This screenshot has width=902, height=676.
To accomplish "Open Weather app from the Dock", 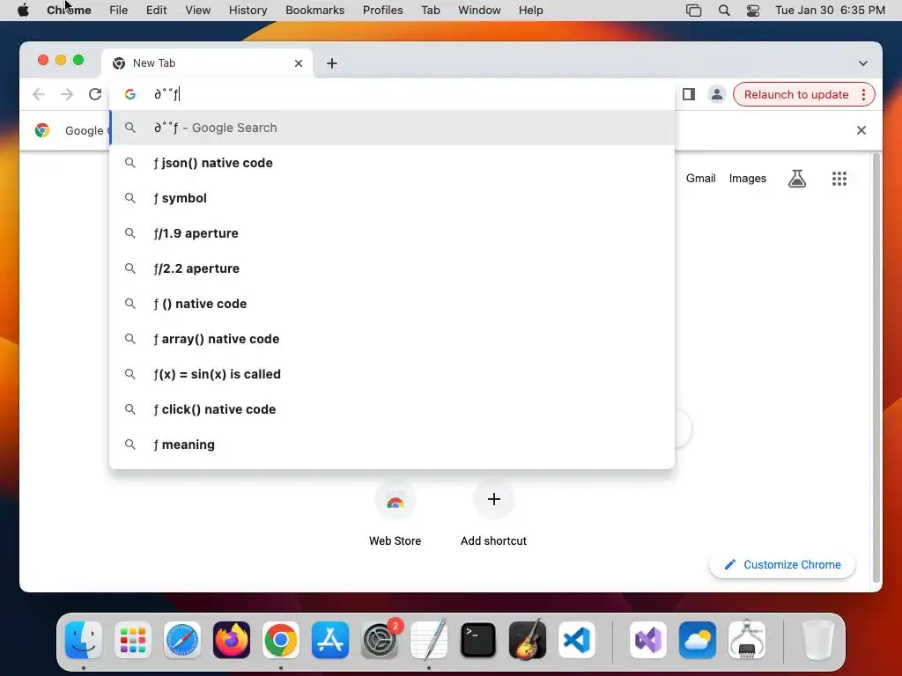I will pos(698,640).
